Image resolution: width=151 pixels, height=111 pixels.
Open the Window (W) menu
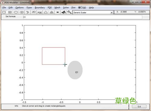(x=82, y=8)
